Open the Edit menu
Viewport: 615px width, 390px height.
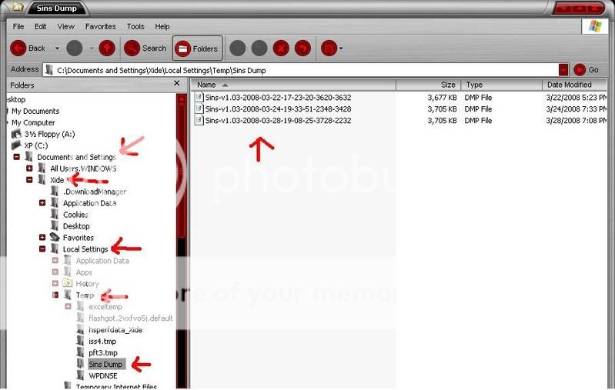(x=40, y=27)
